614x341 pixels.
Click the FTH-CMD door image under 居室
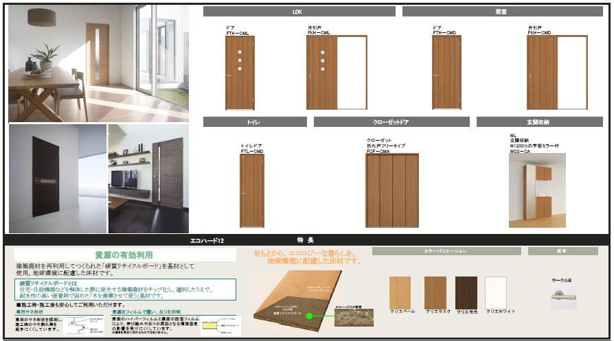pos(446,72)
